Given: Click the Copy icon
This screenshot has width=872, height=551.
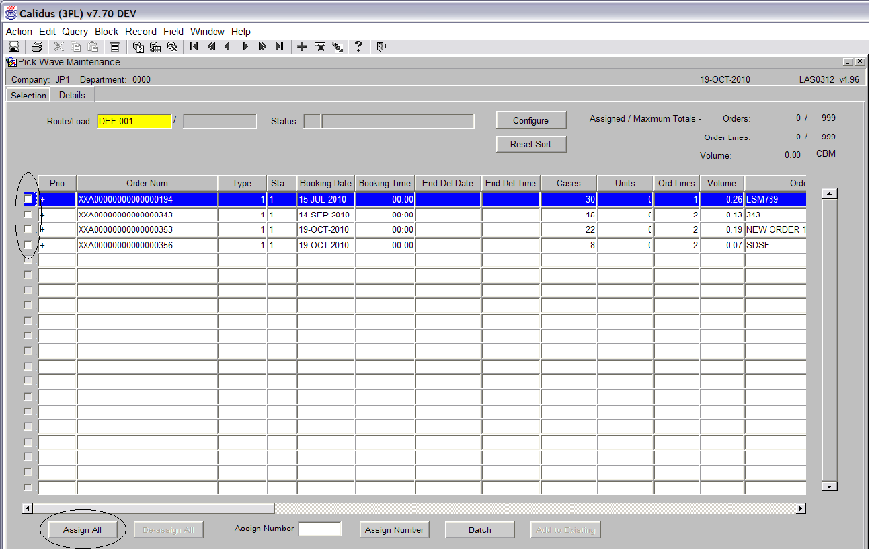Looking at the screenshot, I should point(76,46).
